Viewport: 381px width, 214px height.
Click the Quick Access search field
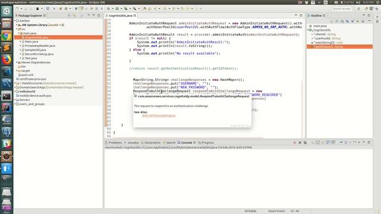342,9
